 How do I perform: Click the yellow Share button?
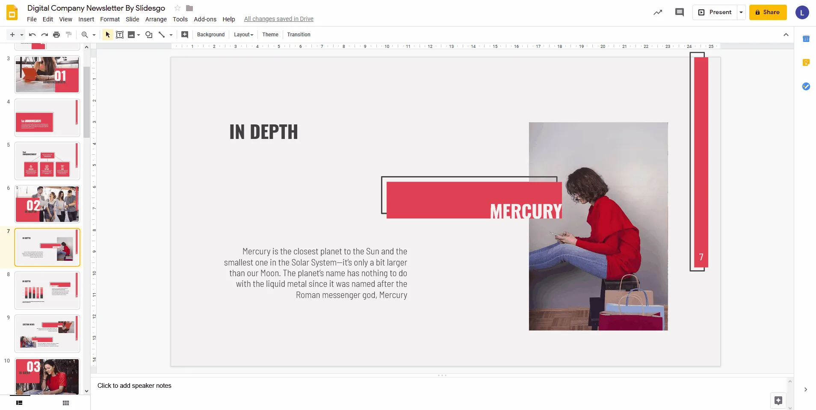tap(768, 12)
